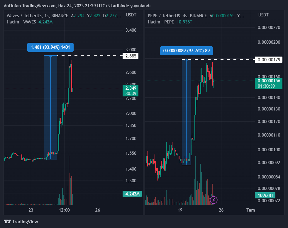Viewport: 288px width, 228px height.
Task: Click the TradingView logo at bottom left
Action: (x=21, y=222)
